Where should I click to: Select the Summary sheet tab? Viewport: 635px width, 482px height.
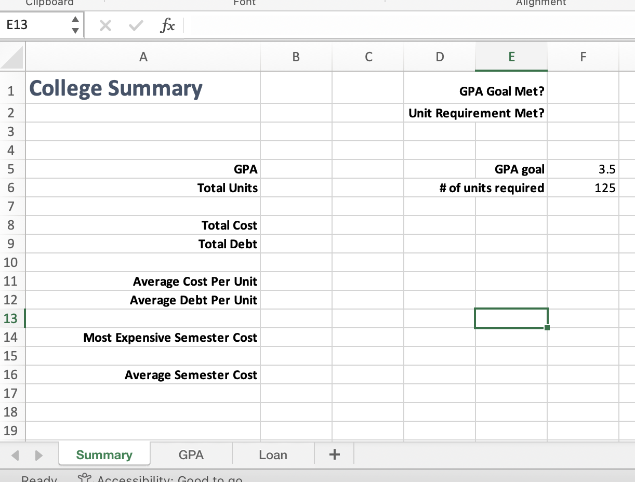pos(104,454)
